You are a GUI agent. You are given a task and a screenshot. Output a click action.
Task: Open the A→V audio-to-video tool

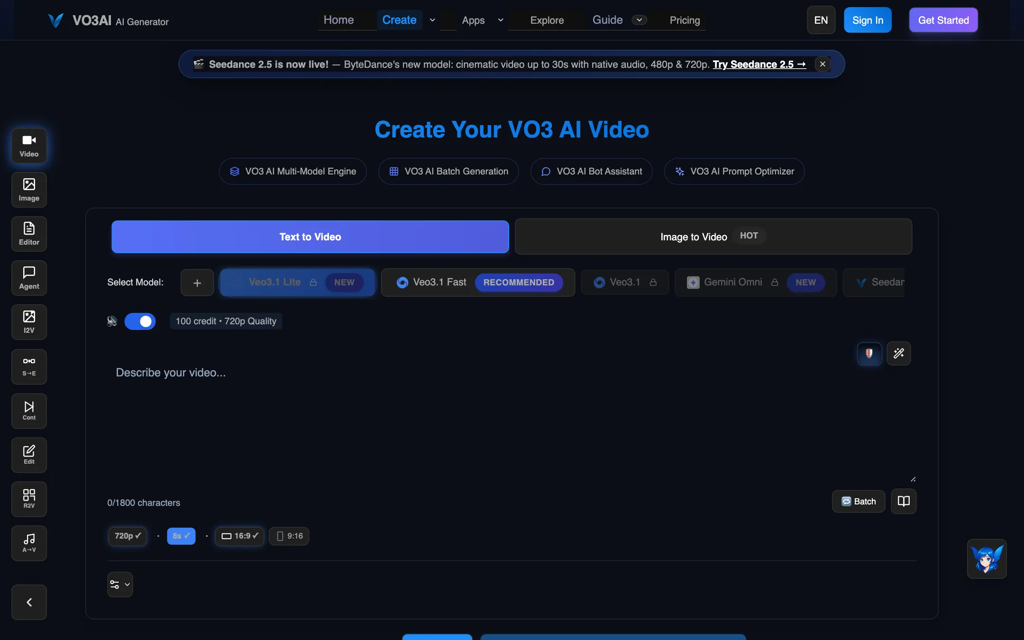29,543
